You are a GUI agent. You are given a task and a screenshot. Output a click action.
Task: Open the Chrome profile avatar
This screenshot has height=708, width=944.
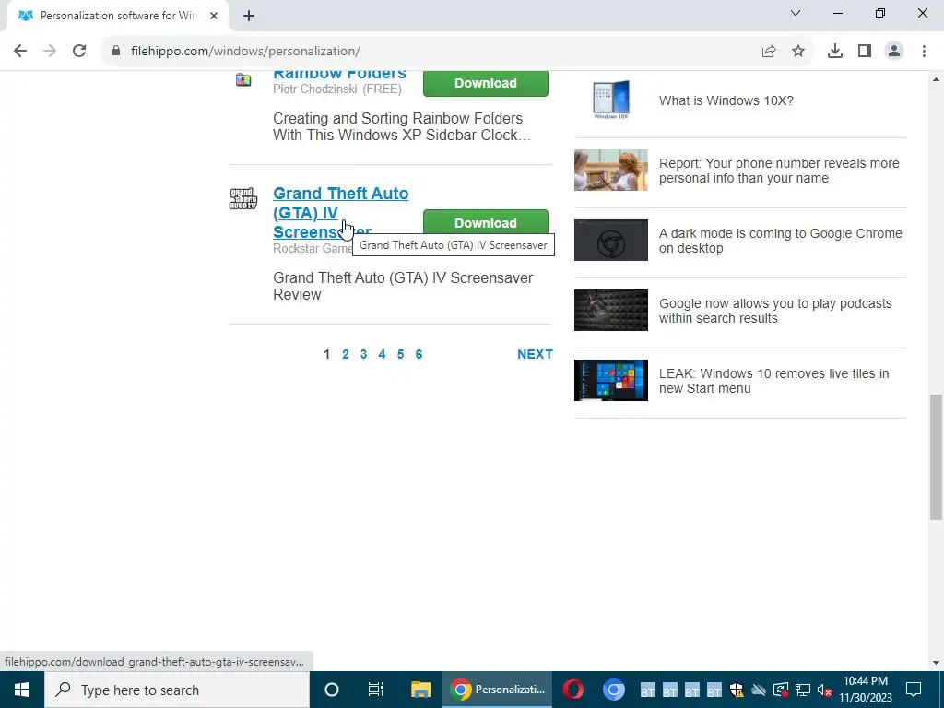pos(894,51)
